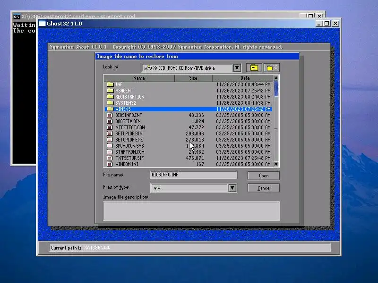Select the MSAGENT folder name
The image size is (378, 283).
pos(124,91)
